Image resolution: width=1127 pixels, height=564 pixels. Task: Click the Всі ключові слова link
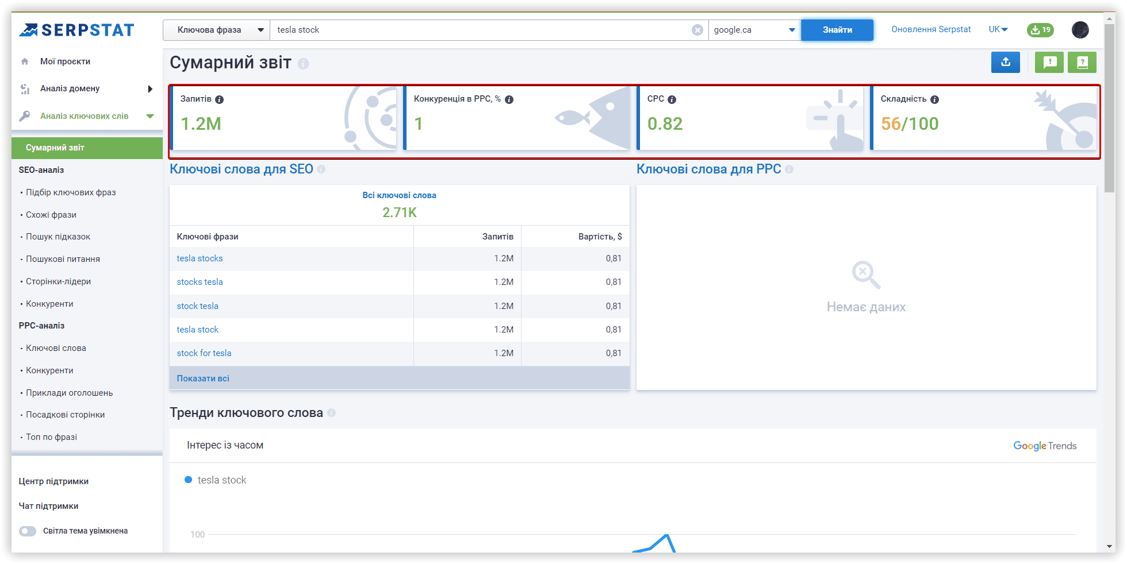[399, 195]
